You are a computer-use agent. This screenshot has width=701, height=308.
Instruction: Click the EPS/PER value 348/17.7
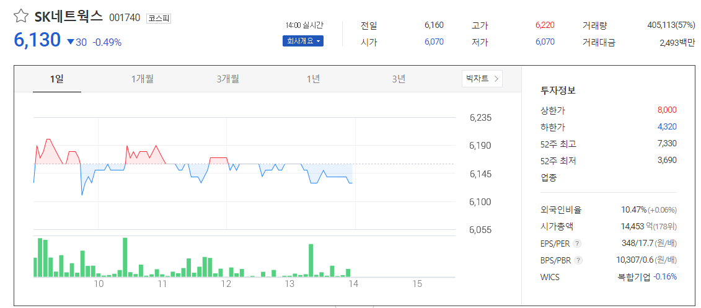click(x=637, y=244)
